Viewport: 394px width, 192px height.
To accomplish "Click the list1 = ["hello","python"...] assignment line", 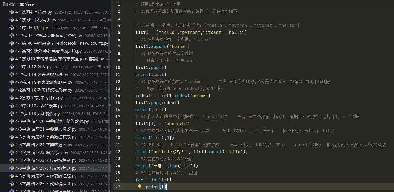I will coord(191,32).
